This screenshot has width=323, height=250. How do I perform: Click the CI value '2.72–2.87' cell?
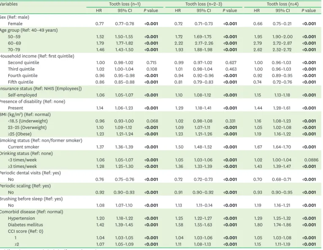click(x=282, y=43)
